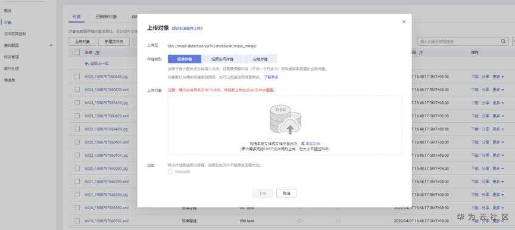Click the obs://mask-detection upload path text
This screenshot has width=515, height=230.
(x=212, y=46)
